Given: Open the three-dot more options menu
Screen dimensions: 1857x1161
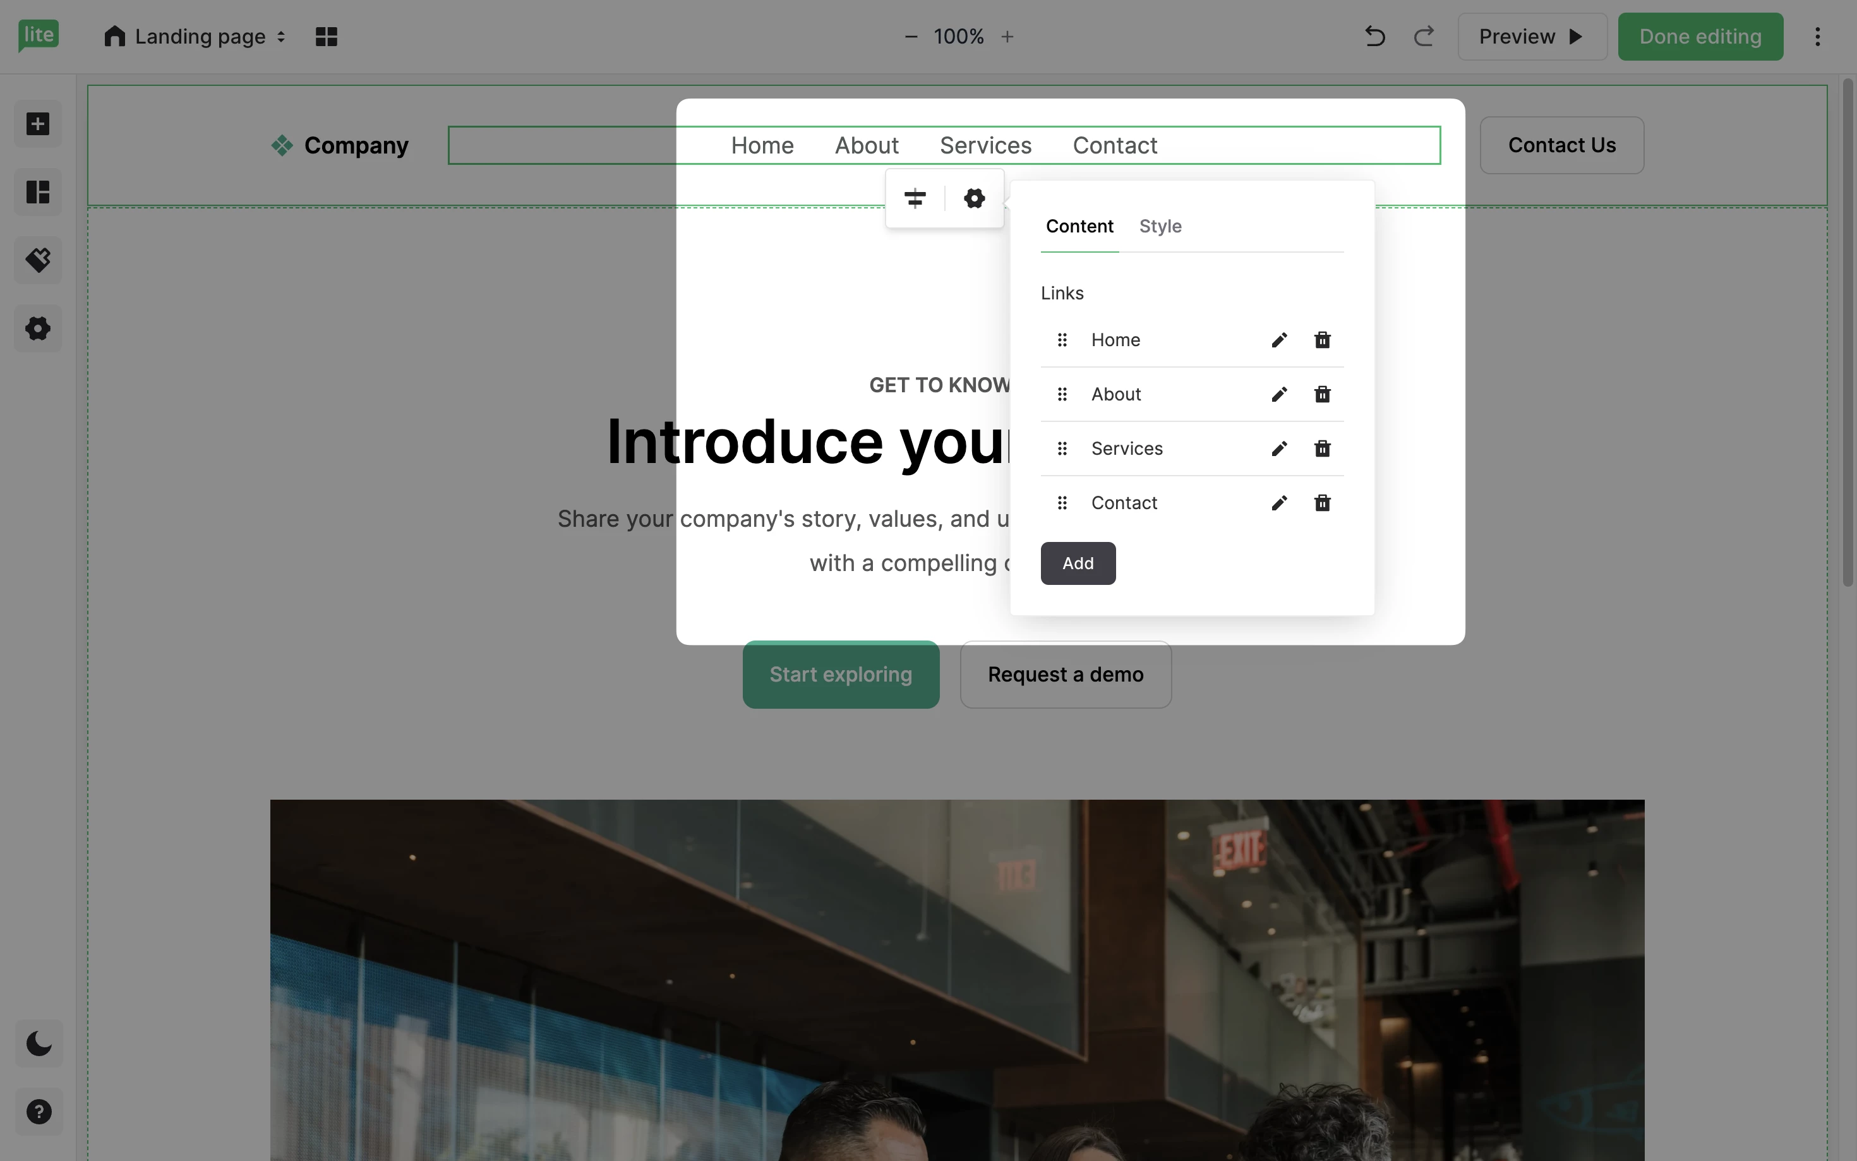Looking at the screenshot, I should [x=1817, y=37].
